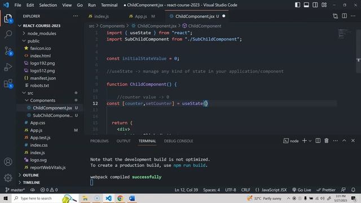This screenshot has height=203, width=361.
Task: Kill terminal with trash icon
Action: point(327,140)
